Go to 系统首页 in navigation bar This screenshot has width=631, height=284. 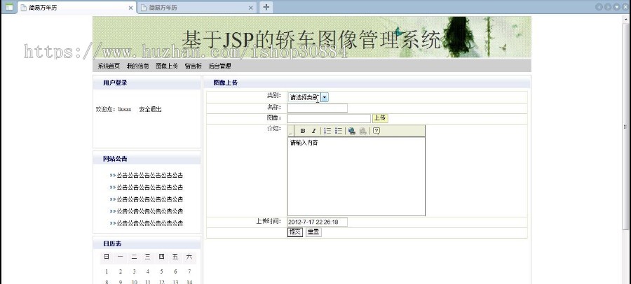[109, 66]
